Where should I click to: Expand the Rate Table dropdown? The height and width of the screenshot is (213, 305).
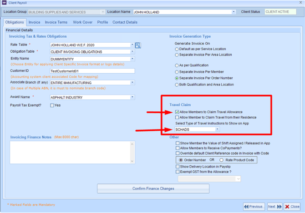click(132, 45)
